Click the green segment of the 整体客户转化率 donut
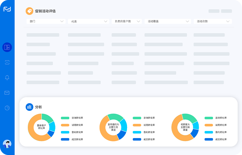 click(47, 118)
